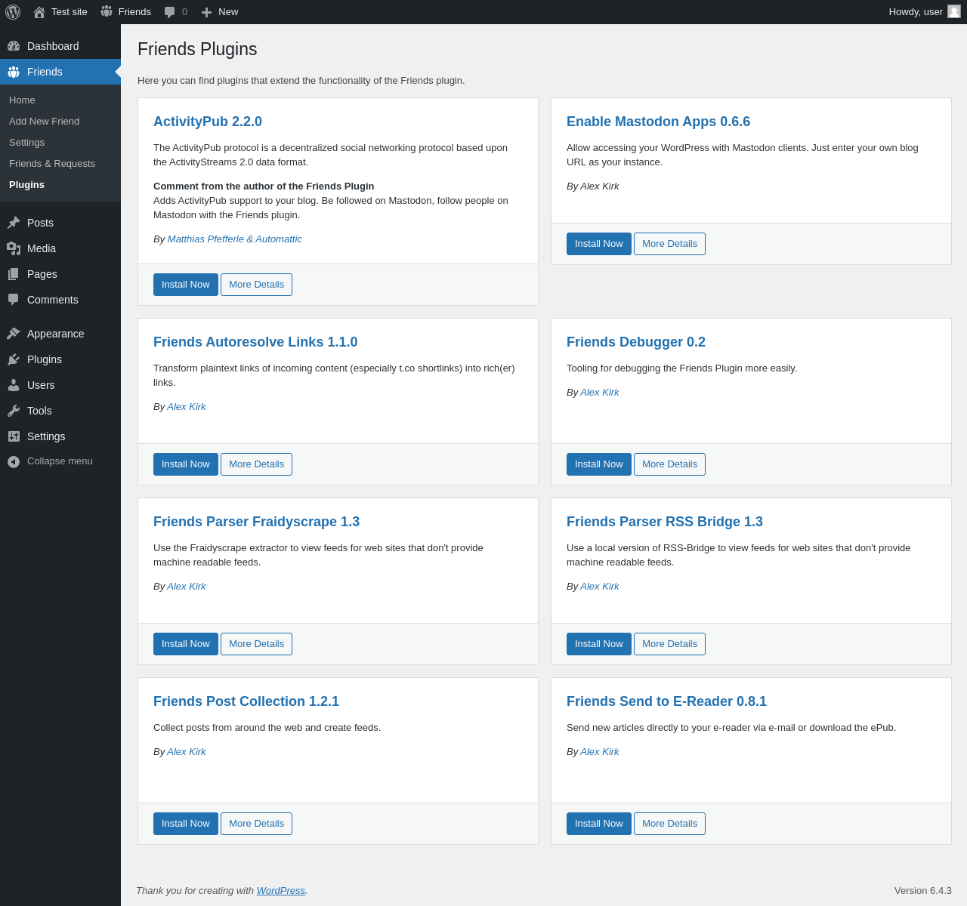Viewport: 967px width, 906px height.
Task: Install Enable Mastodon Apps plugin
Action: pos(599,244)
